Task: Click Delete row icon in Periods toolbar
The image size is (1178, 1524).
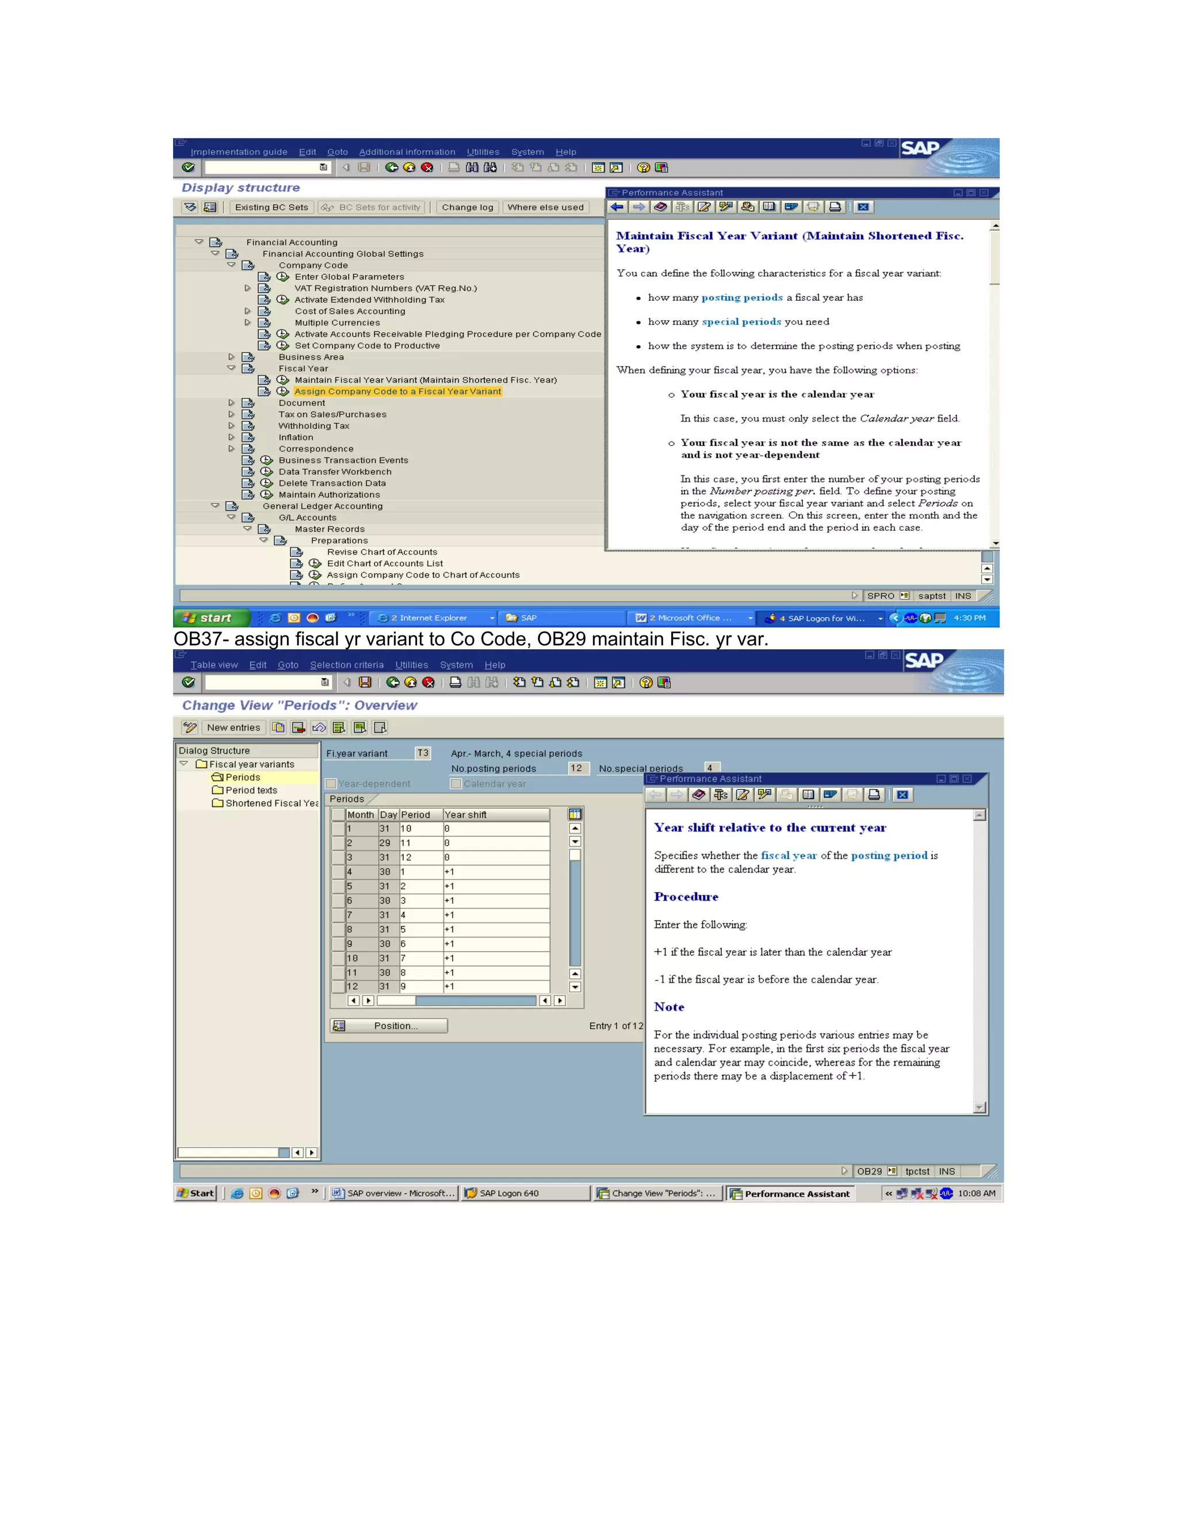Action: click(299, 728)
